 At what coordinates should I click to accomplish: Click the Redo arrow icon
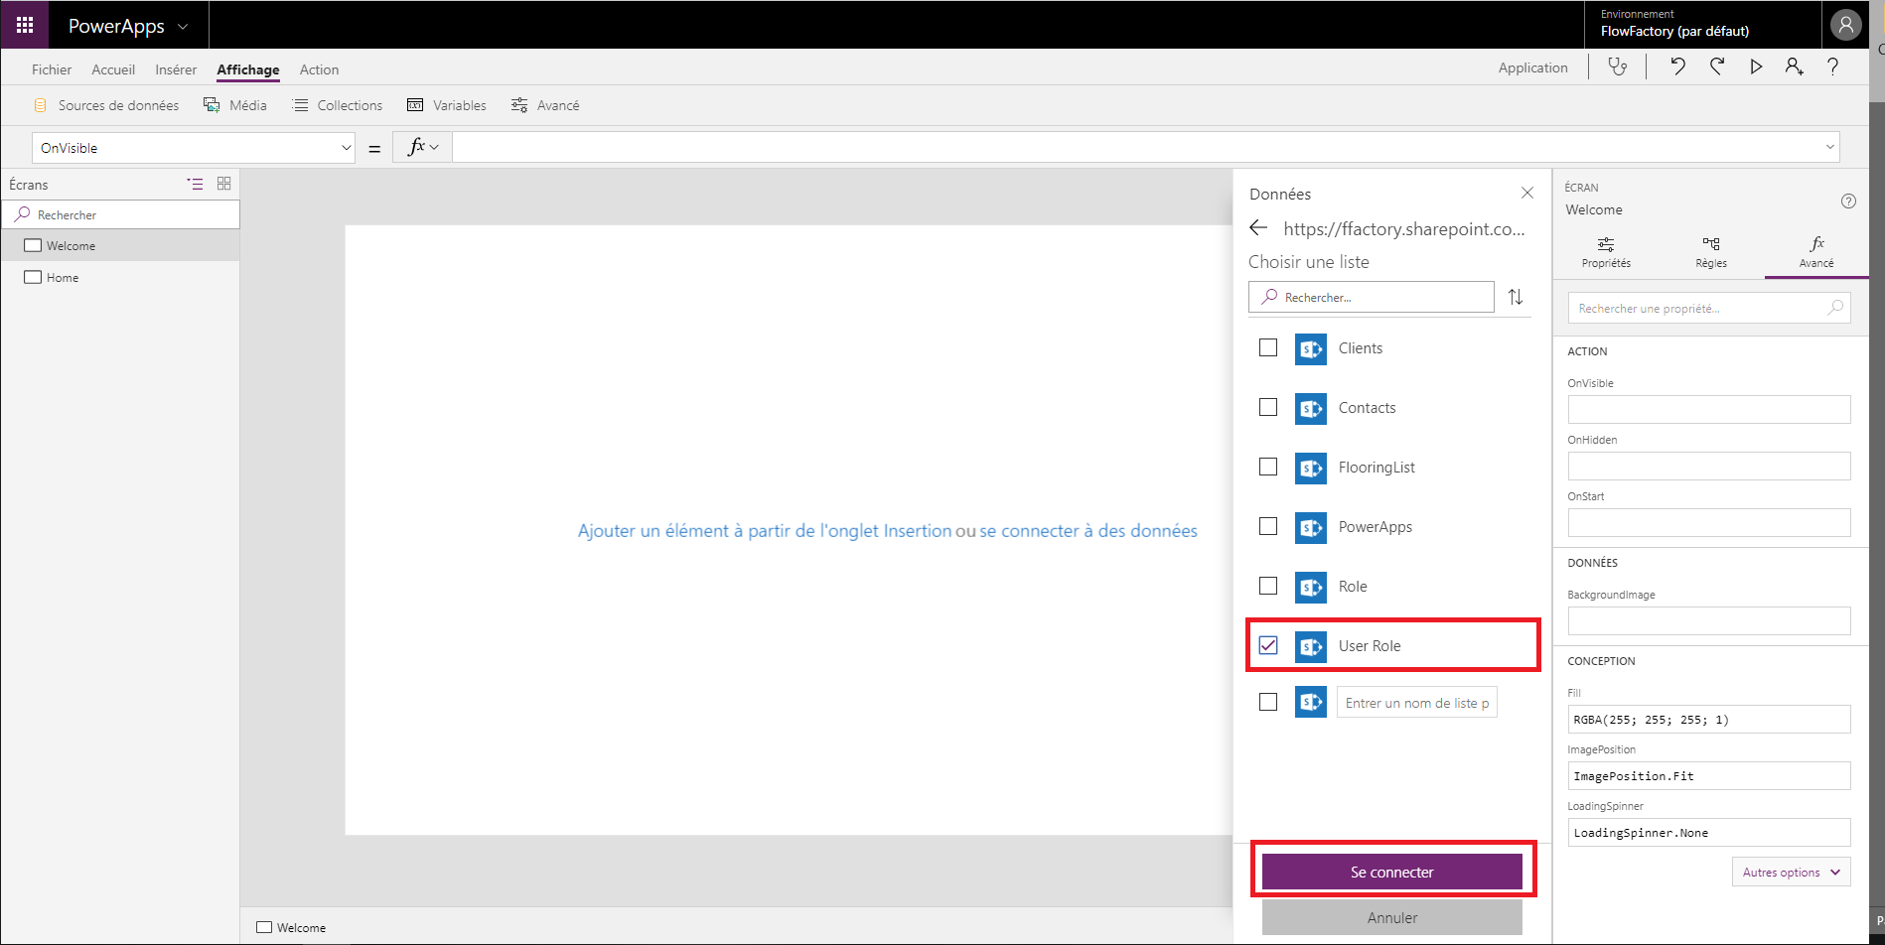[1717, 67]
